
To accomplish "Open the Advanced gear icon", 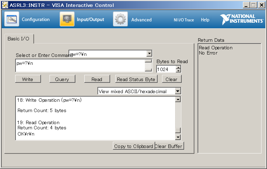I will tap(120, 19).
